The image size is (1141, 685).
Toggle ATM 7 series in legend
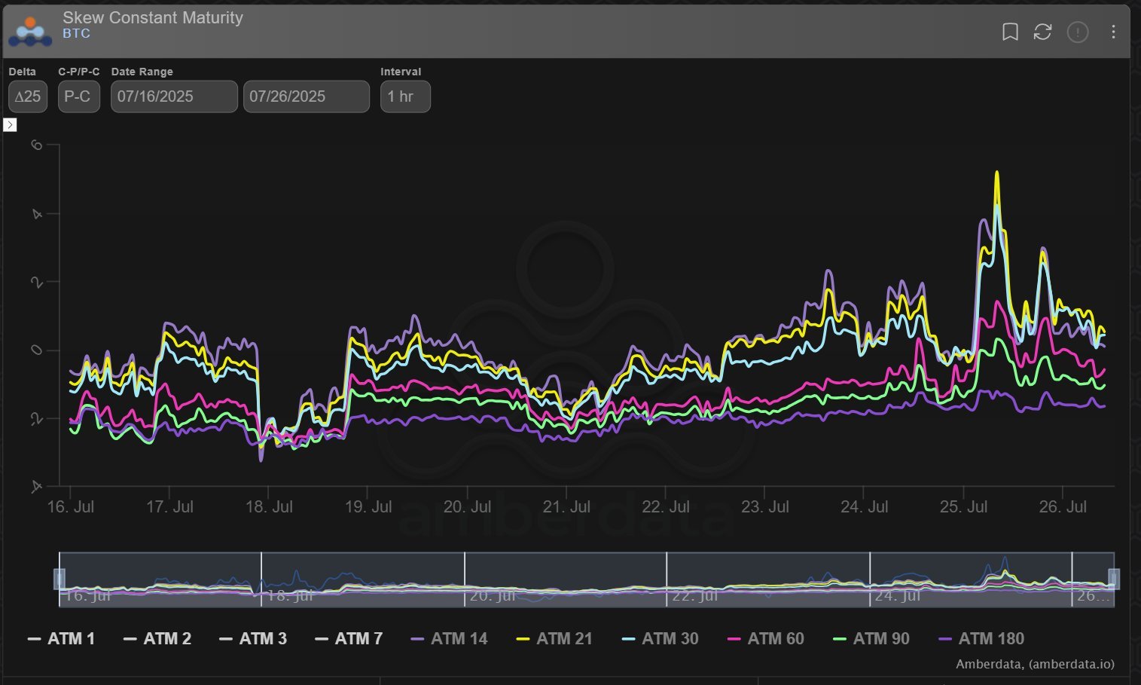(x=348, y=639)
